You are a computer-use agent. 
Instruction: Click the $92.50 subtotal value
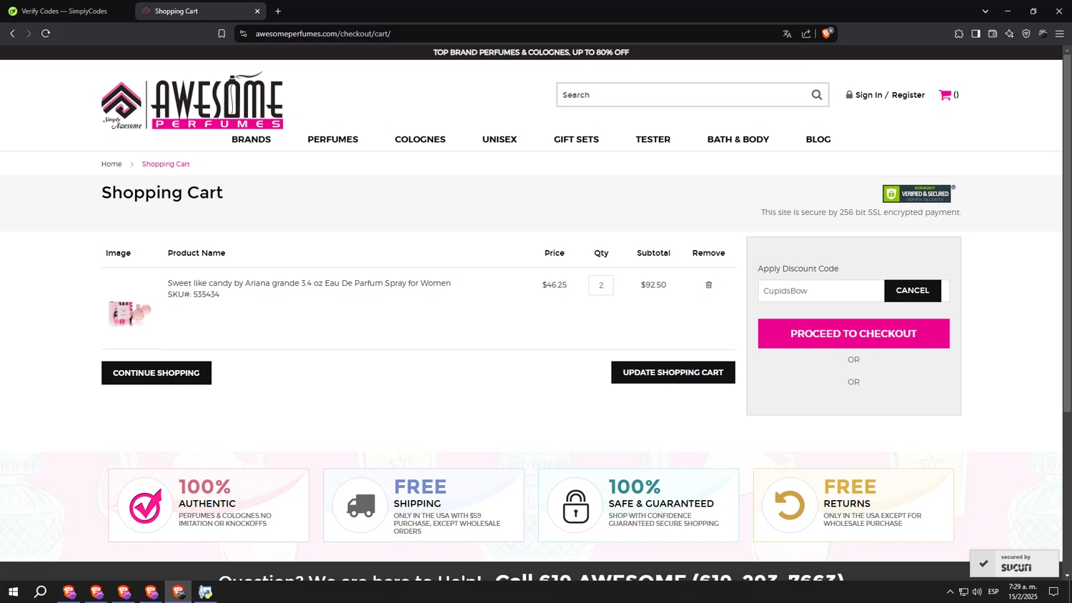click(x=653, y=285)
